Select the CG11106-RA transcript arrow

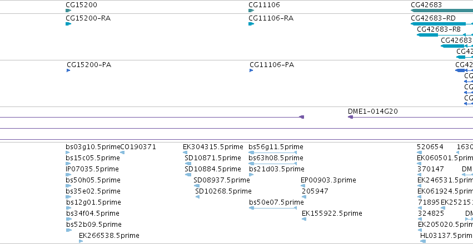(x=251, y=24)
